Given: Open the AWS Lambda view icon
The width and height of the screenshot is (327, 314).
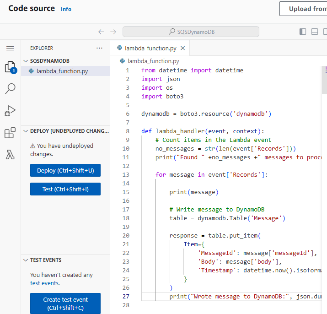Looking at the screenshot, I should [x=10, y=155].
